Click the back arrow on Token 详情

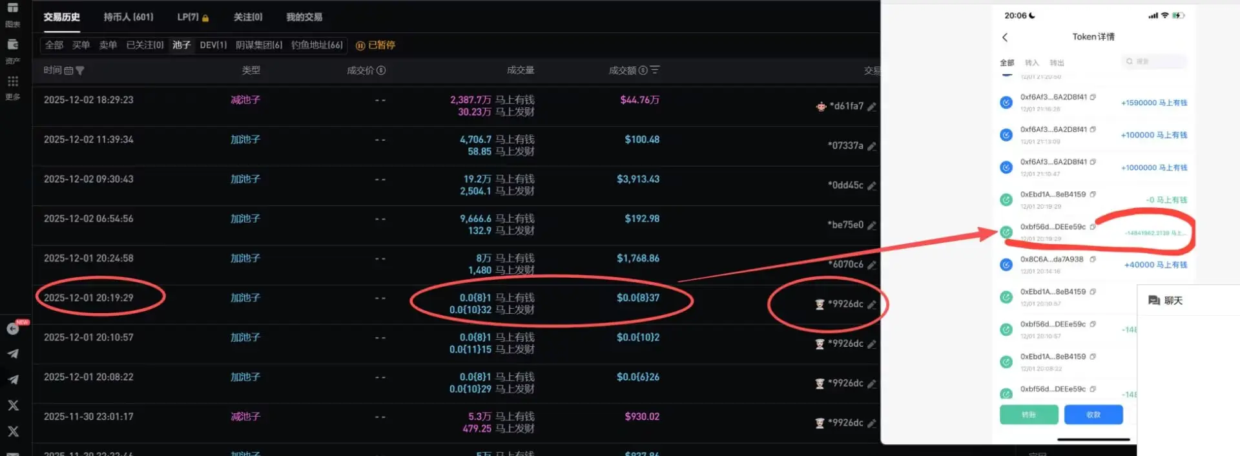click(x=1005, y=37)
